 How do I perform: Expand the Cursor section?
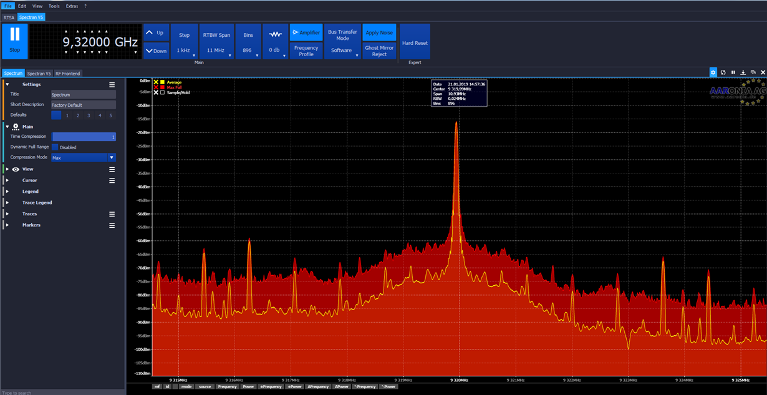[x=7, y=180]
